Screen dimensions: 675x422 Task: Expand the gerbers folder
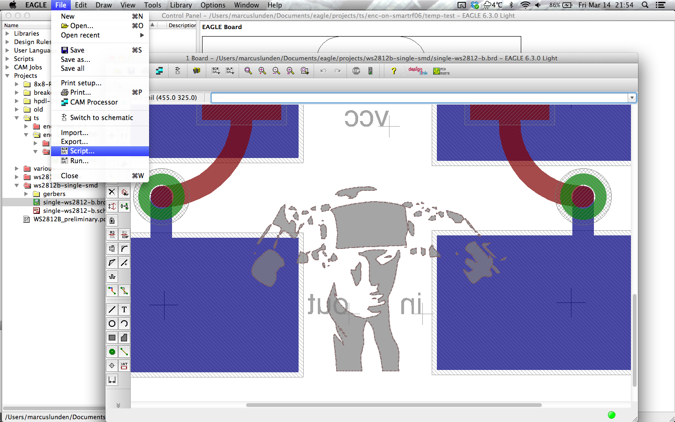point(26,194)
